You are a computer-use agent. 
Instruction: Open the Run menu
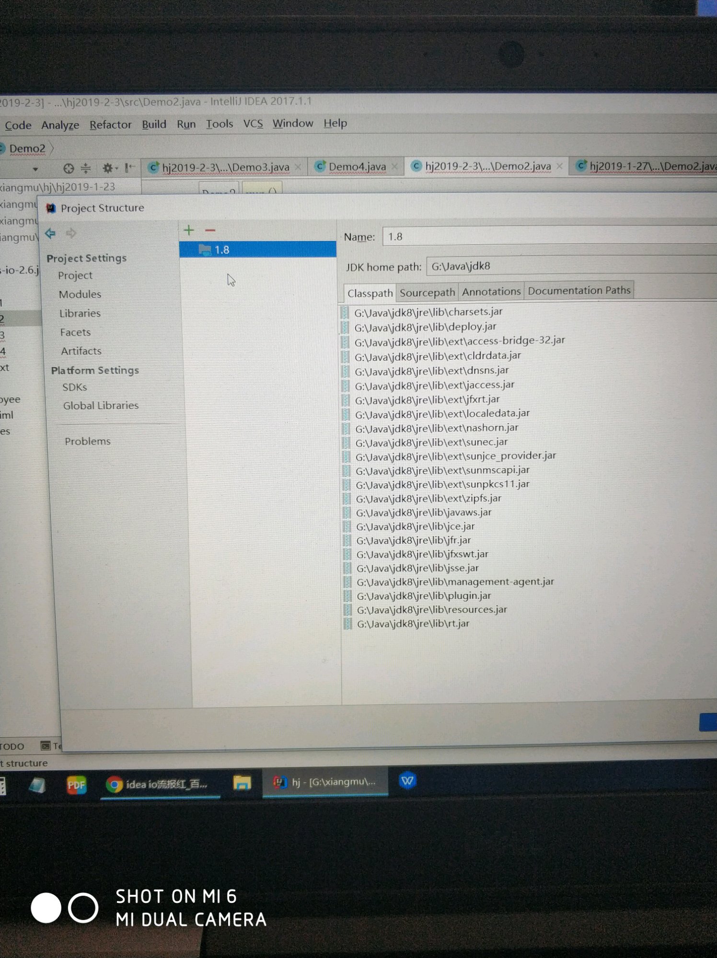click(x=186, y=124)
